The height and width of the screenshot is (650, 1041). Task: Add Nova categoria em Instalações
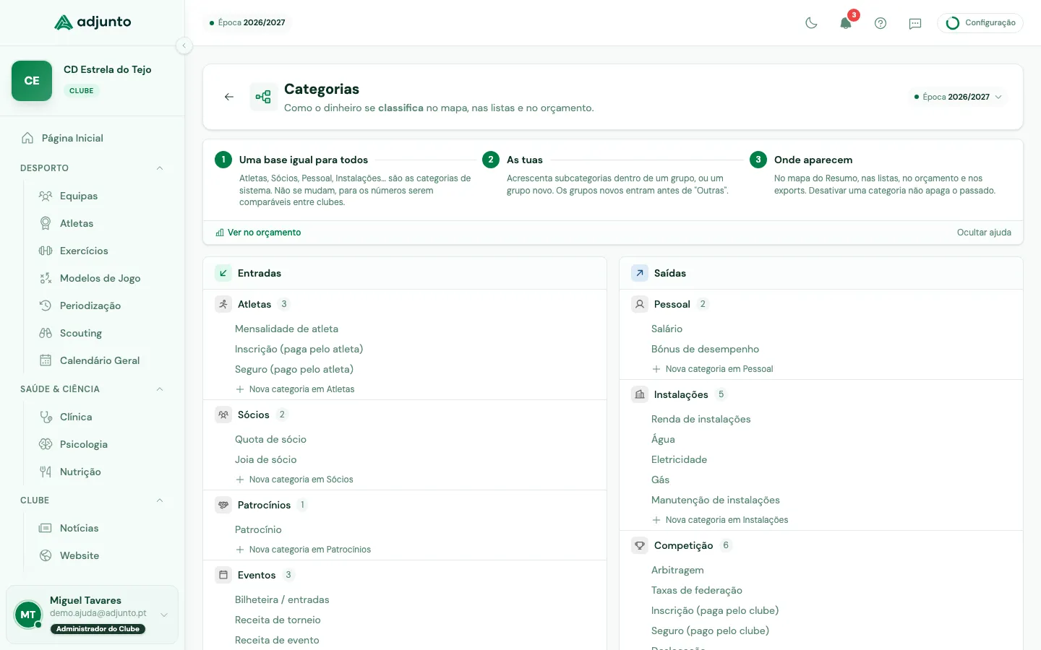tap(720, 520)
